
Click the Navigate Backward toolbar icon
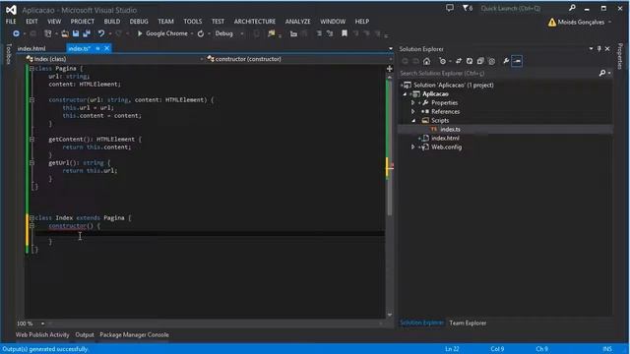16,33
